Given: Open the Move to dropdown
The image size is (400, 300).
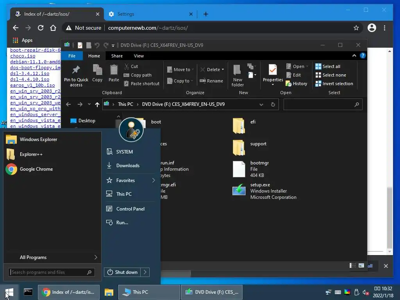Looking at the screenshot, I should coord(180,70).
